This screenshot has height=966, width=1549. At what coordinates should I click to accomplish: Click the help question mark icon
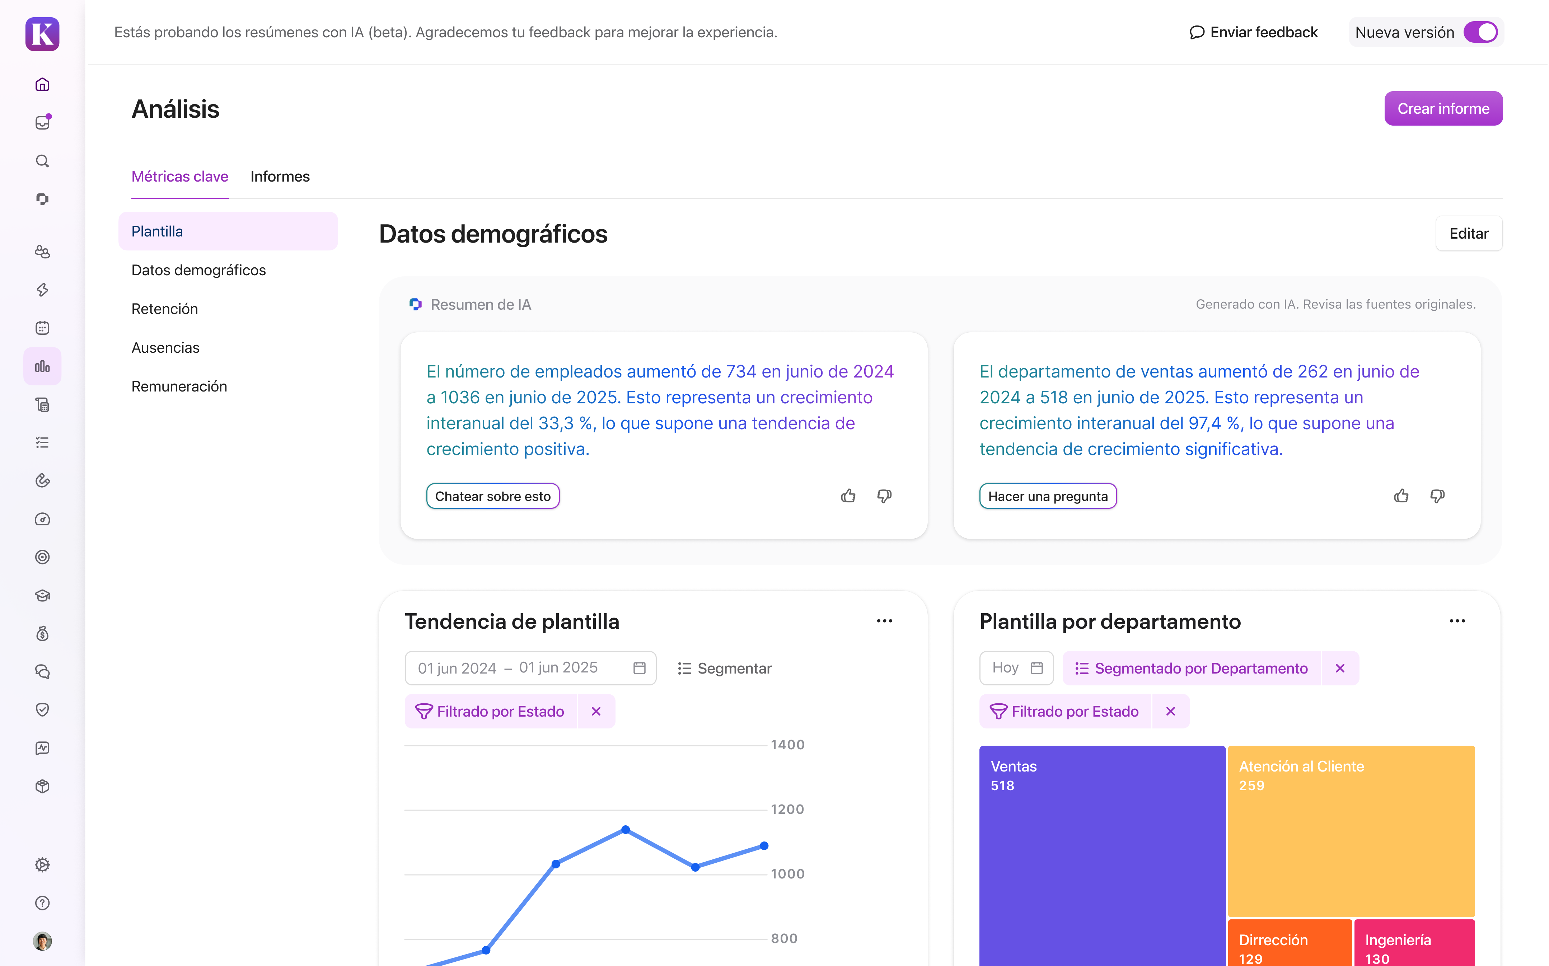click(x=42, y=903)
